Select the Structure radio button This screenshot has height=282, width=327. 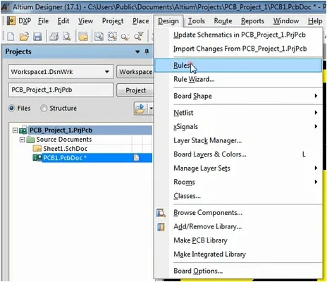point(44,109)
